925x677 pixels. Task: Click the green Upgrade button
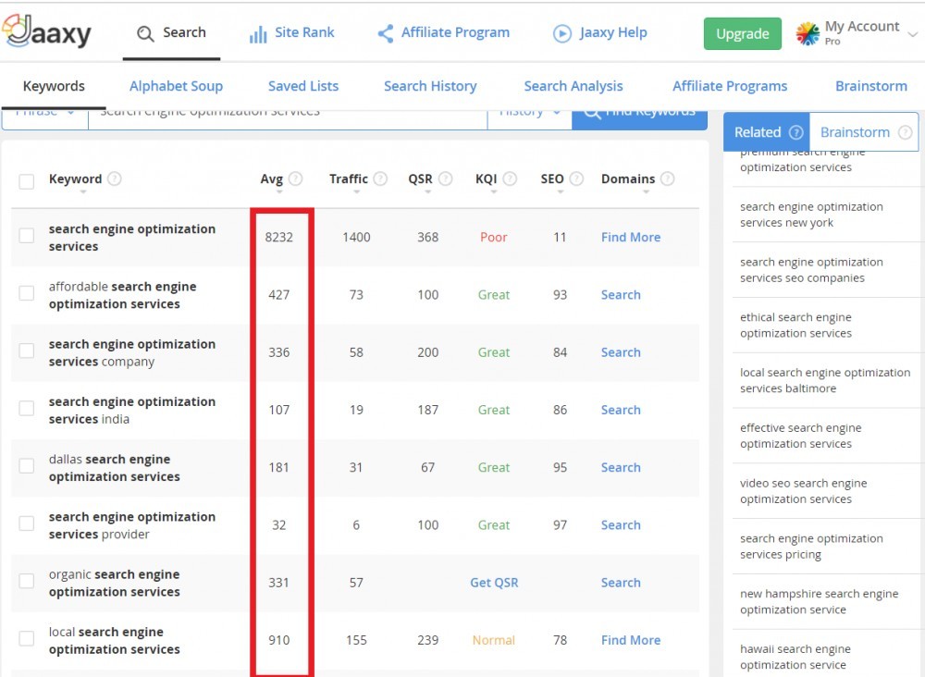742,33
